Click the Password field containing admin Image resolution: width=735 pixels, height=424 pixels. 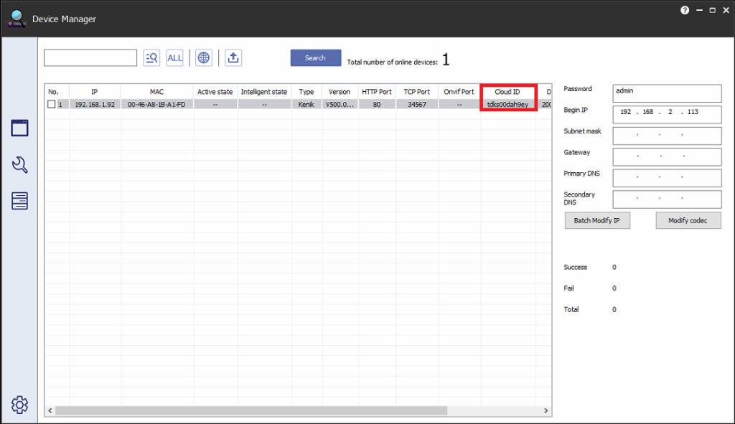667,93
